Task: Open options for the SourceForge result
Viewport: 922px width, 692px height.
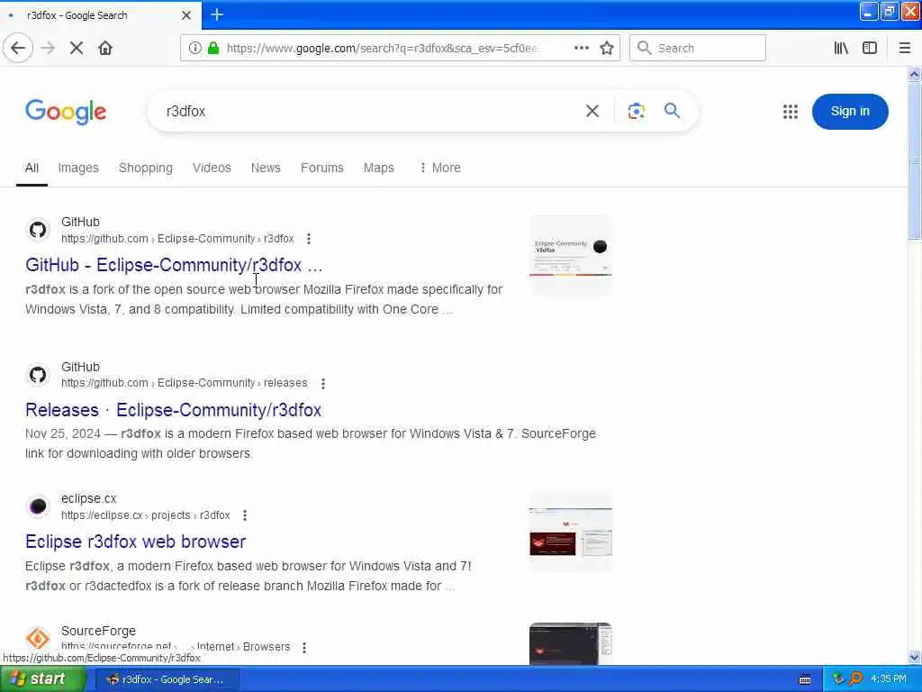Action: (x=304, y=648)
